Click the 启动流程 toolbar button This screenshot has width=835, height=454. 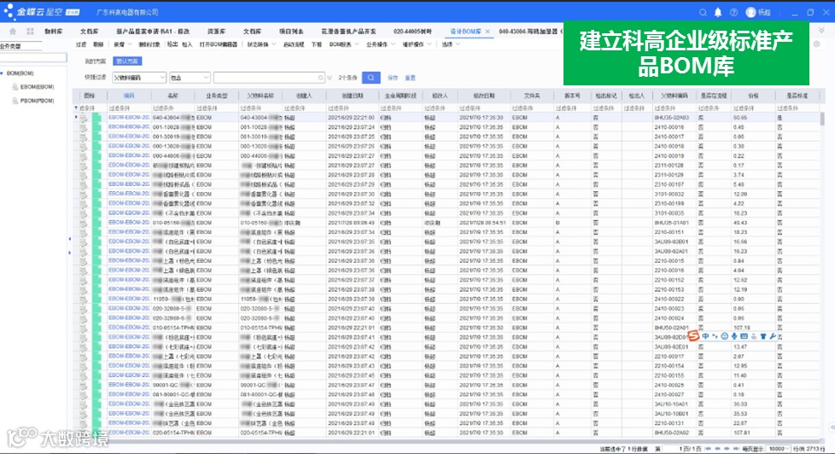(x=293, y=44)
